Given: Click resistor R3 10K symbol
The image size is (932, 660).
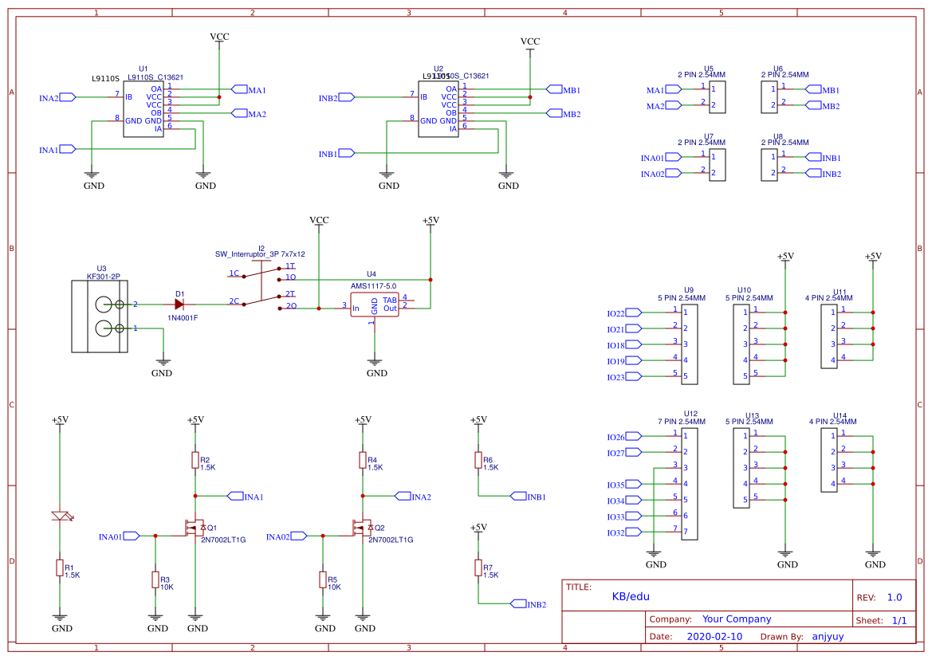Looking at the screenshot, I should tap(155, 579).
